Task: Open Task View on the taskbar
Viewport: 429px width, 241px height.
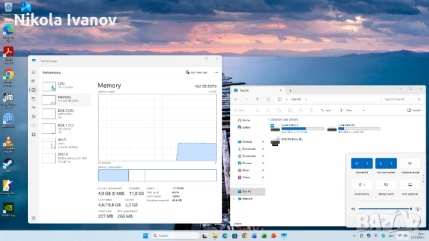Action: click(x=204, y=236)
